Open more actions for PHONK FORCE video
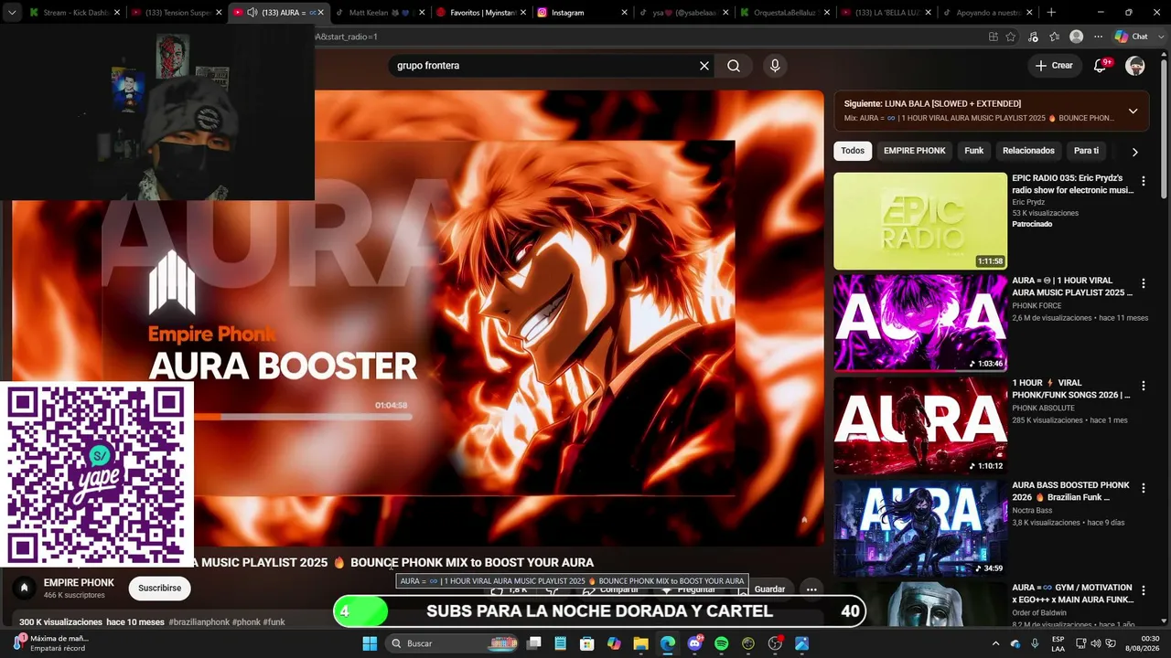1171x658 pixels. click(x=1143, y=283)
